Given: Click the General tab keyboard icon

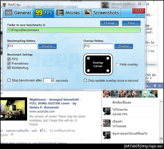Looking at the screenshot, I should click(x=8, y=13).
